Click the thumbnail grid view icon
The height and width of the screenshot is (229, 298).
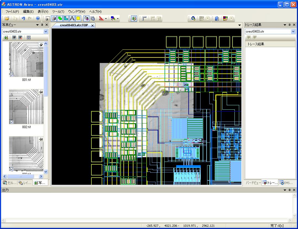point(28,38)
